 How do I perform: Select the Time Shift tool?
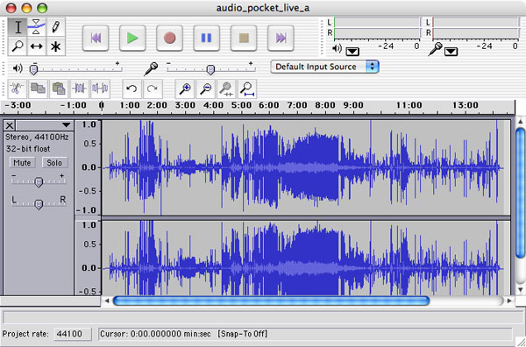tap(36, 46)
